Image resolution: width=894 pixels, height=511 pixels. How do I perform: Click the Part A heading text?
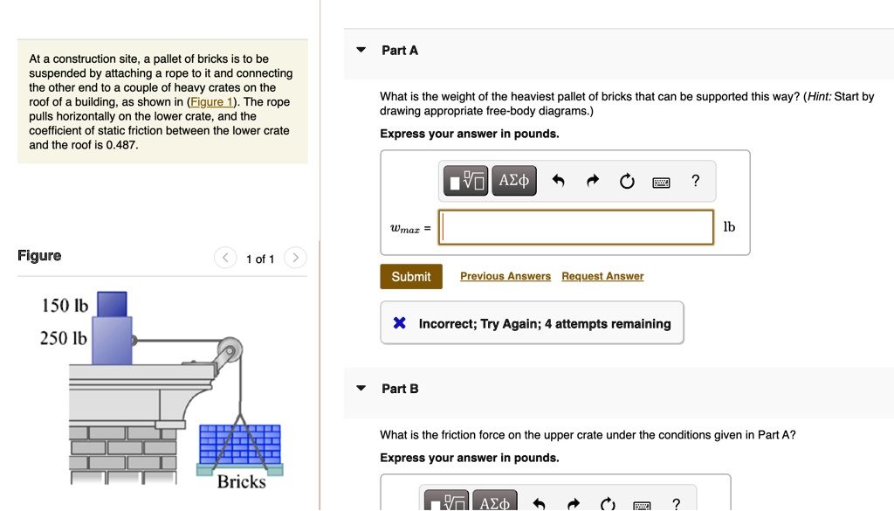[400, 50]
